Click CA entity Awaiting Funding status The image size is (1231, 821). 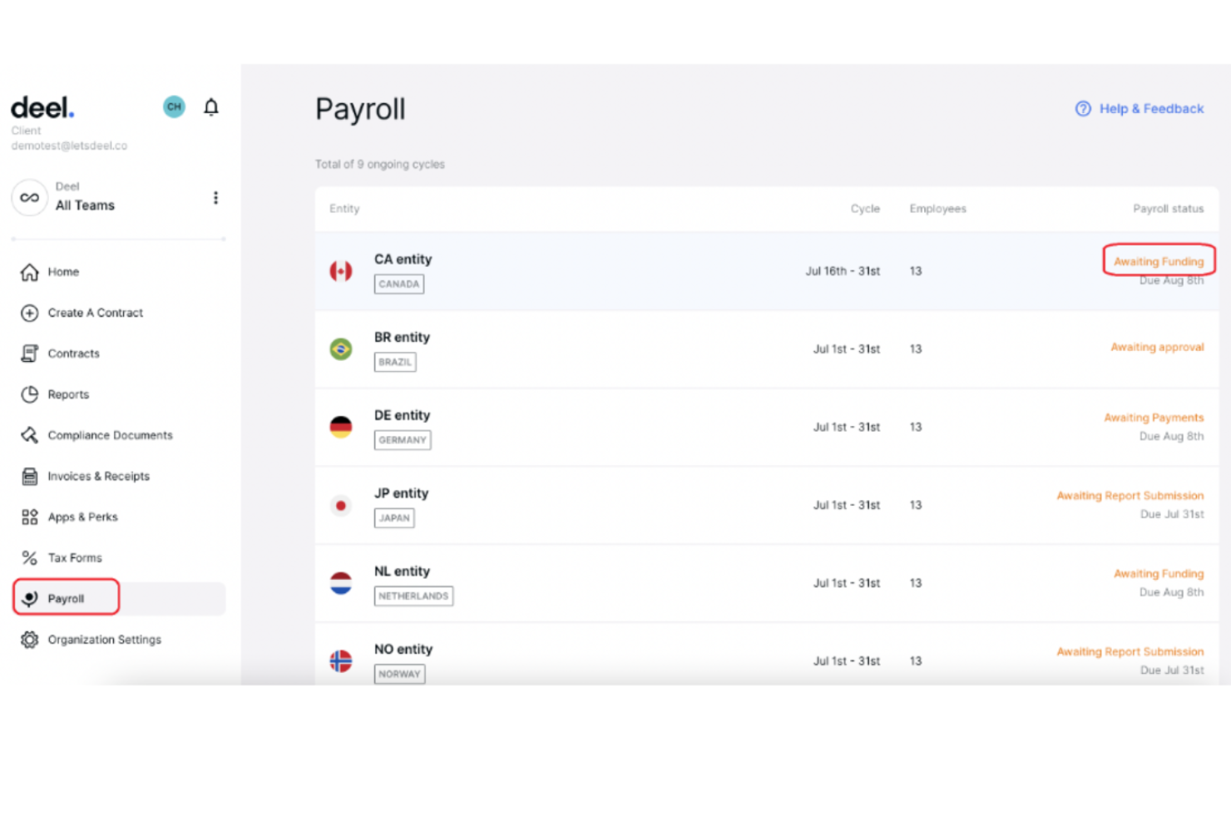pos(1159,261)
